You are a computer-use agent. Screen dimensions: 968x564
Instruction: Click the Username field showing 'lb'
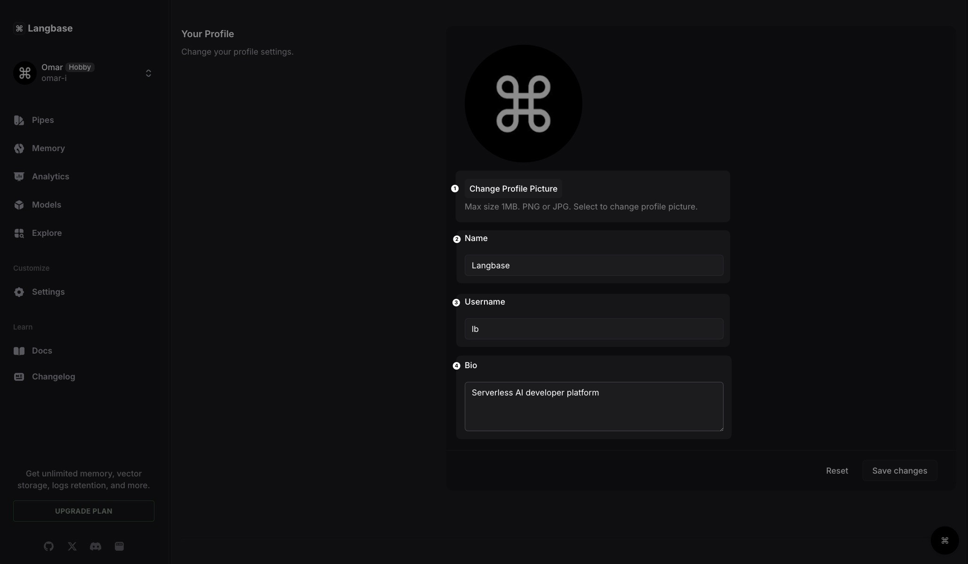(593, 329)
